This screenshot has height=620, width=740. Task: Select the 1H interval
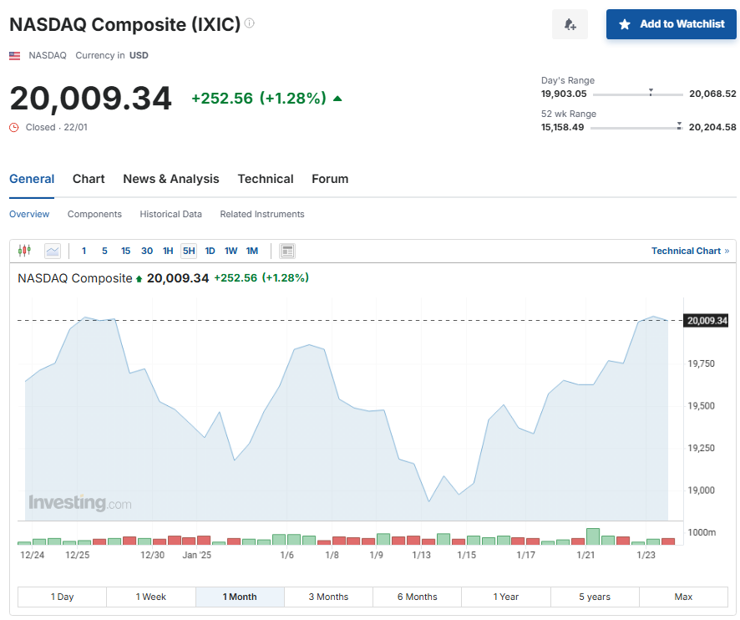tap(168, 251)
